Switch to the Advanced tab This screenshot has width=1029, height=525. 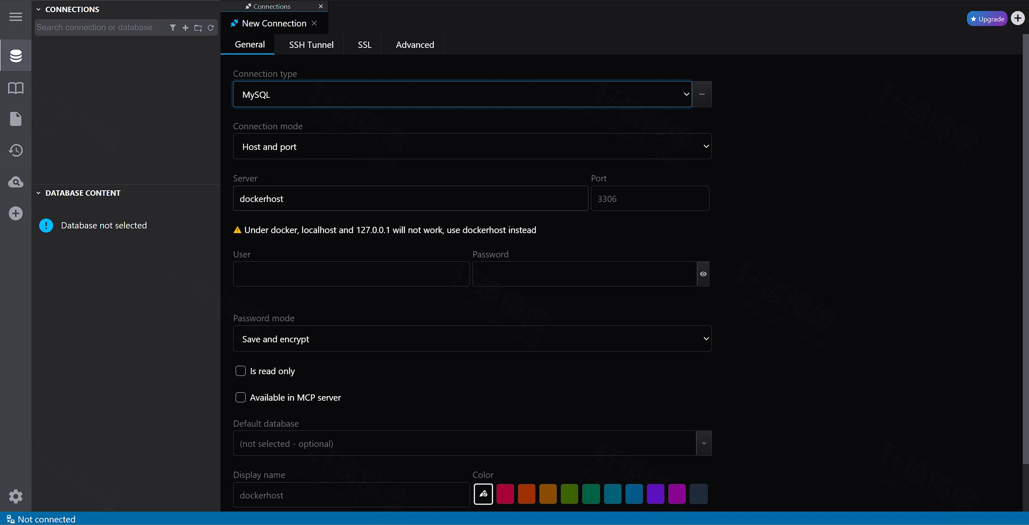(415, 45)
